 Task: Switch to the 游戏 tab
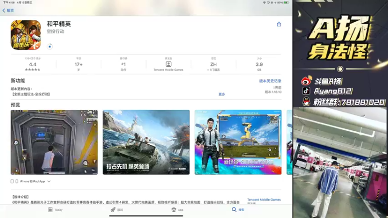tap(116, 210)
